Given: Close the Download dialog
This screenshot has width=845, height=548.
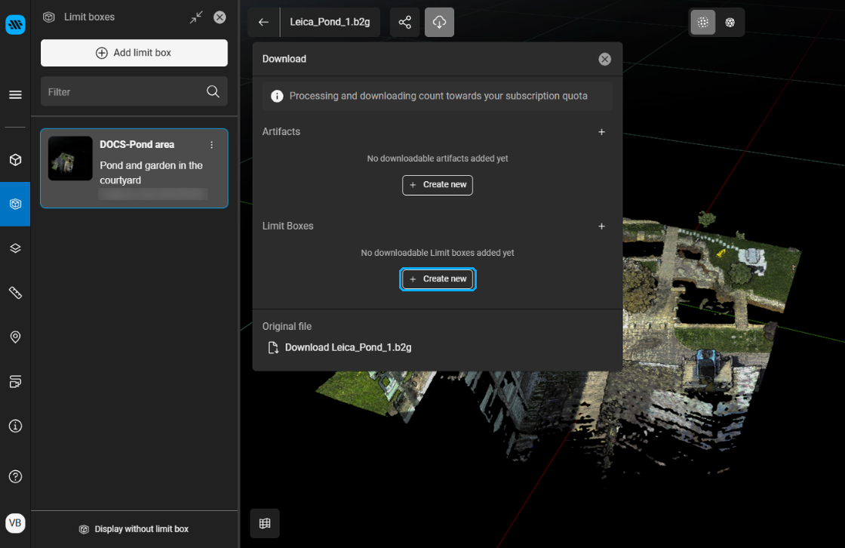Looking at the screenshot, I should pos(604,60).
